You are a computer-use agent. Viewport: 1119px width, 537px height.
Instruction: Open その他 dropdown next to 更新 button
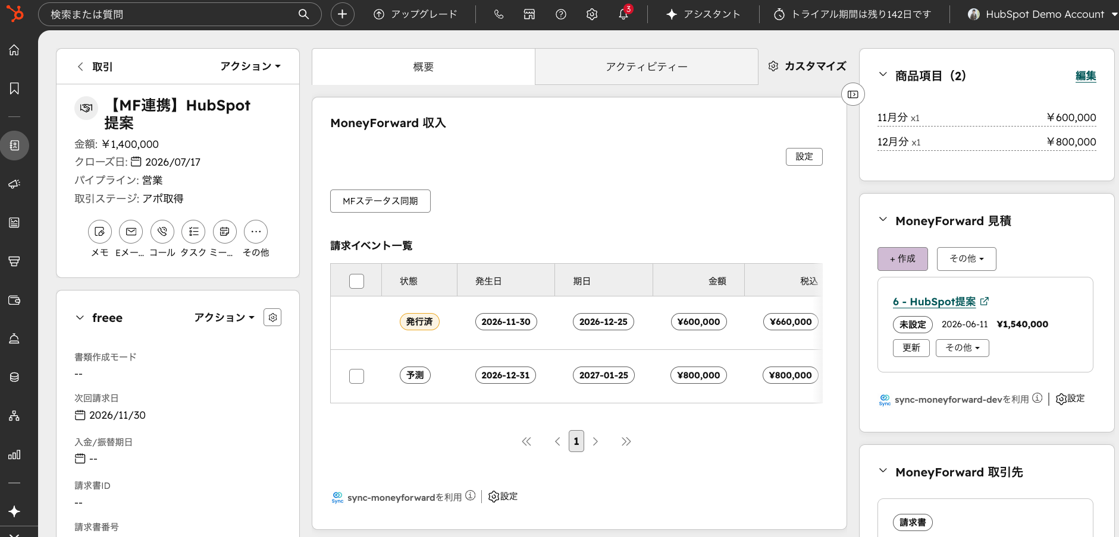[x=962, y=348]
